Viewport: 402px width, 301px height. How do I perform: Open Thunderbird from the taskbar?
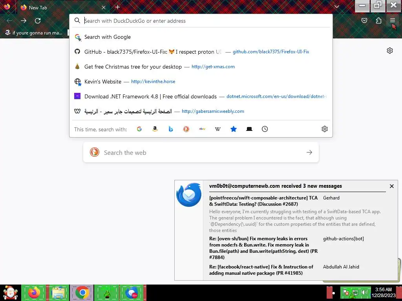[132, 293]
